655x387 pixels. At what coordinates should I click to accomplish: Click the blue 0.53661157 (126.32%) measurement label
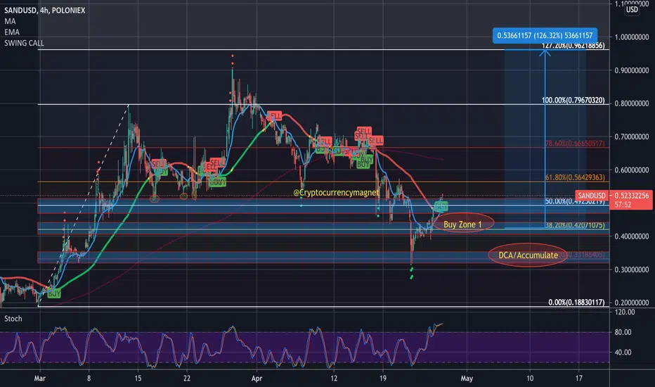(x=545, y=36)
